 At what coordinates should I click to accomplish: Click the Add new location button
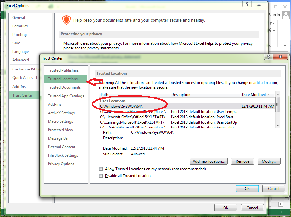click(x=209, y=161)
